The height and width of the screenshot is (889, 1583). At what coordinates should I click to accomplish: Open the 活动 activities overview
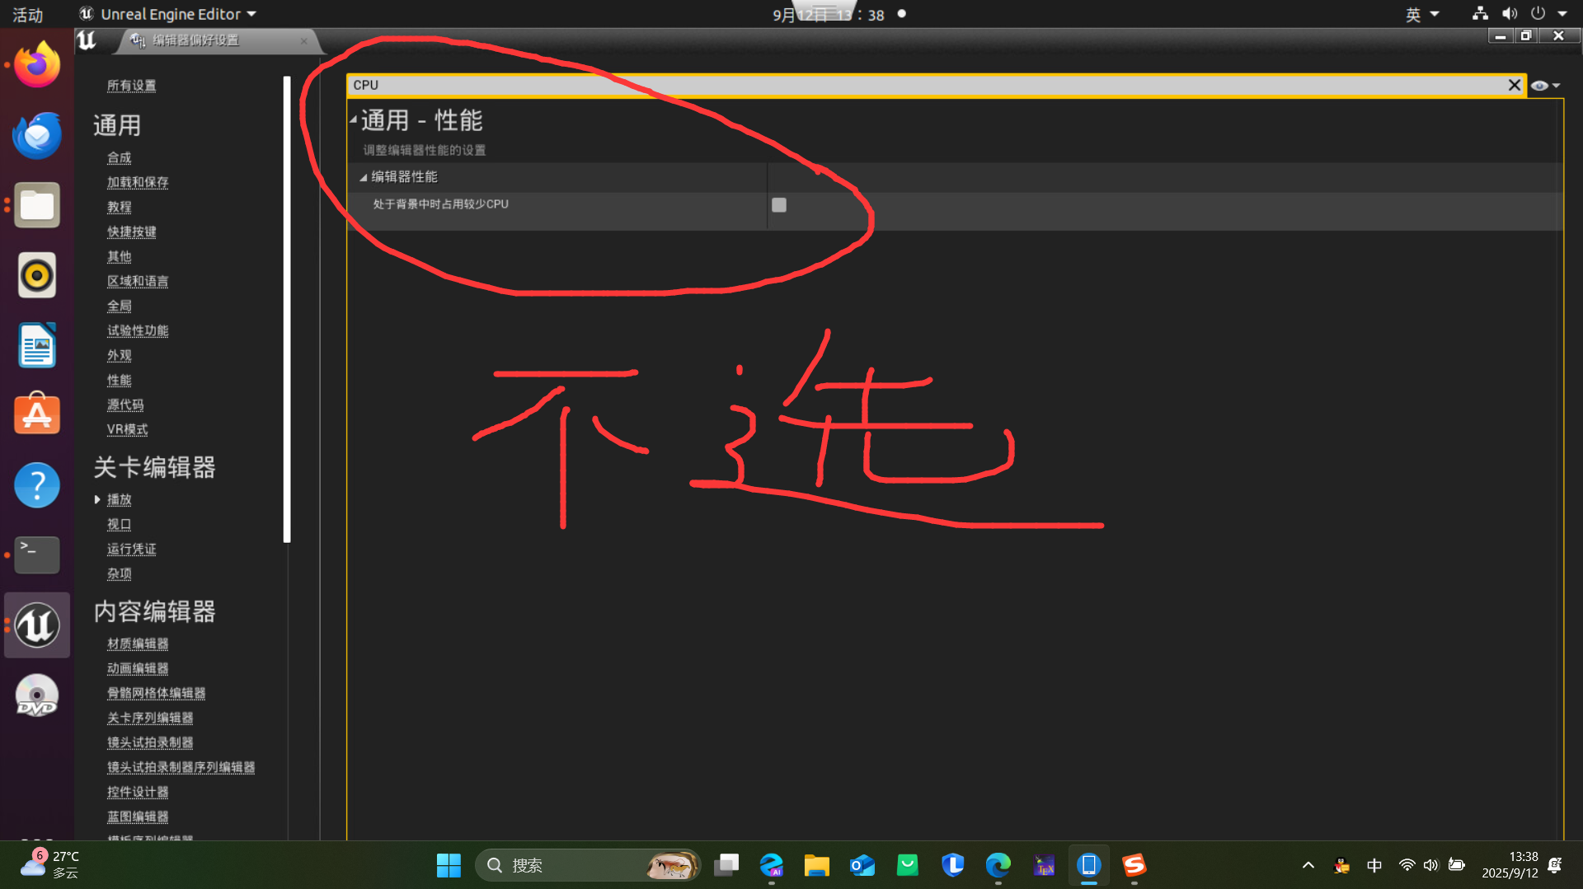(27, 15)
